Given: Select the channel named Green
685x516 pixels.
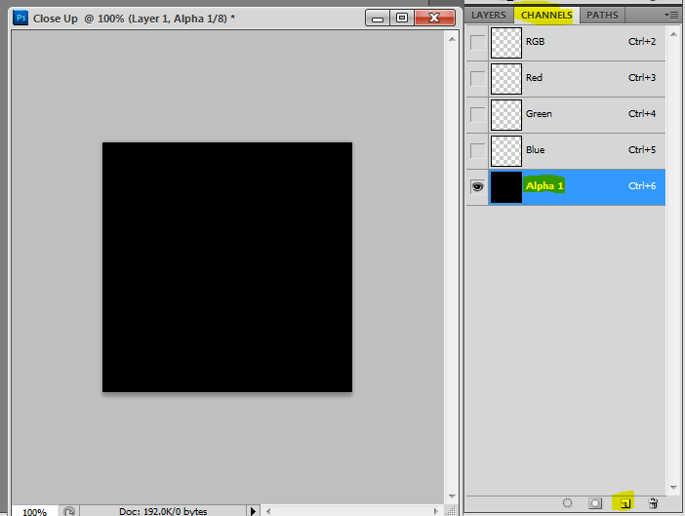Looking at the screenshot, I should (x=539, y=114).
